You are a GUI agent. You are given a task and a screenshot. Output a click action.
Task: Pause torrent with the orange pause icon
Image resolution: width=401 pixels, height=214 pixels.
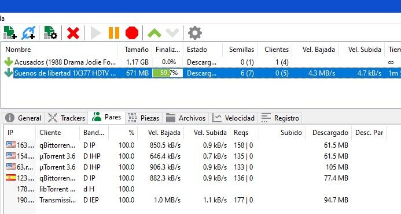point(114,33)
